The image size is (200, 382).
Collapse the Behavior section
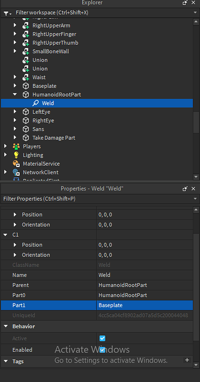point(6,326)
